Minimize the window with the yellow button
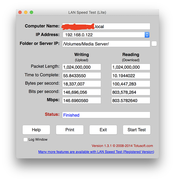 [x=26, y=12]
